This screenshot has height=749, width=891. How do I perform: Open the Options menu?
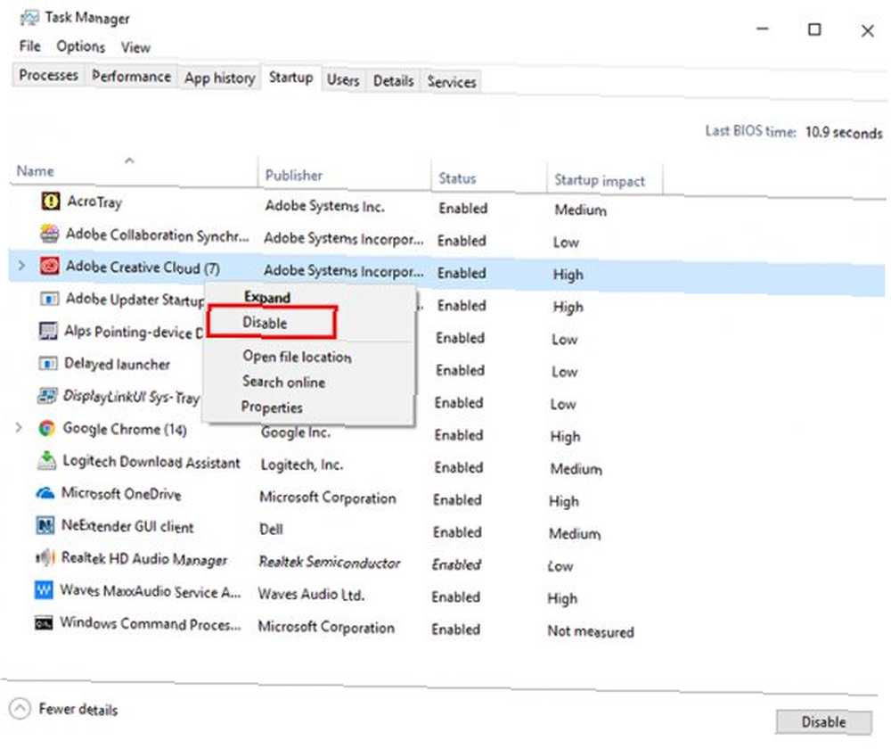click(x=81, y=46)
